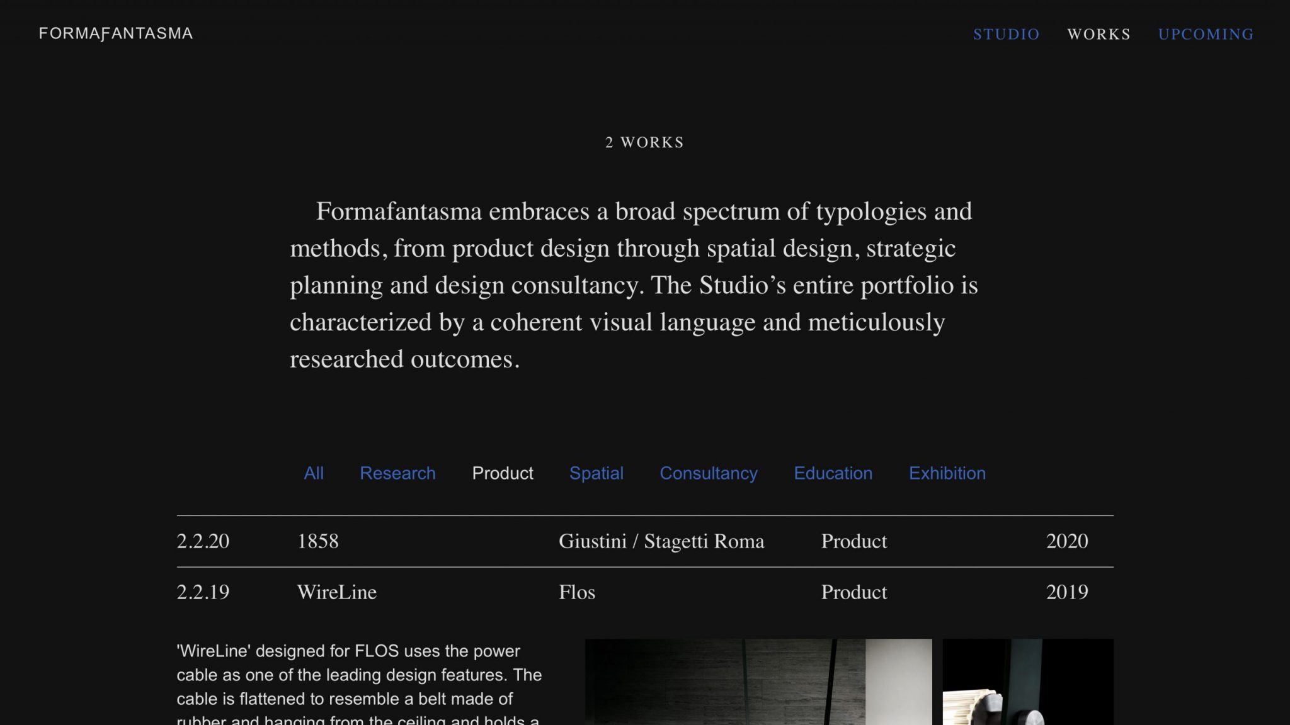Expand the 1858 project row
Image resolution: width=1290 pixels, height=725 pixels.
318,541
